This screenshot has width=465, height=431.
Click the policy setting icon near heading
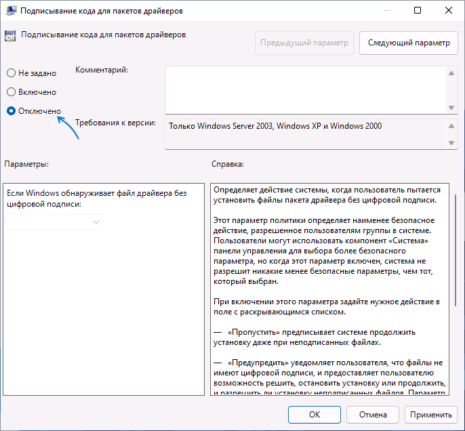click(x=10, y=36)
